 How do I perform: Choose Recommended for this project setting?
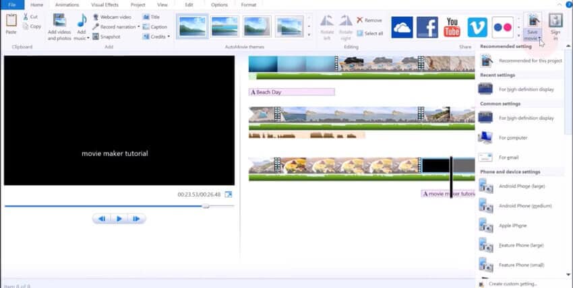520,61
